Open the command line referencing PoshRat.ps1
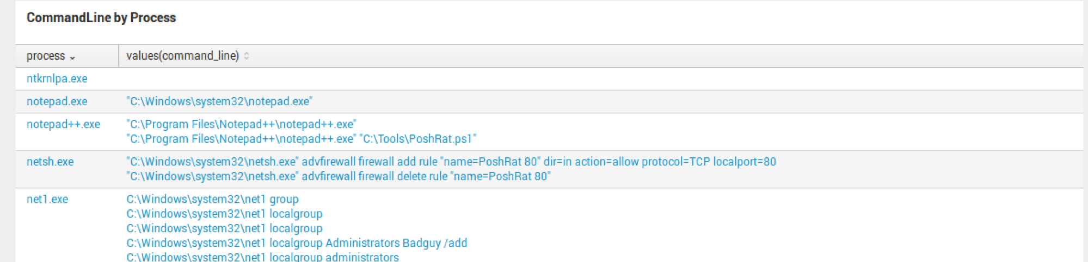The image size is (1088, 262). coord(302,139)
